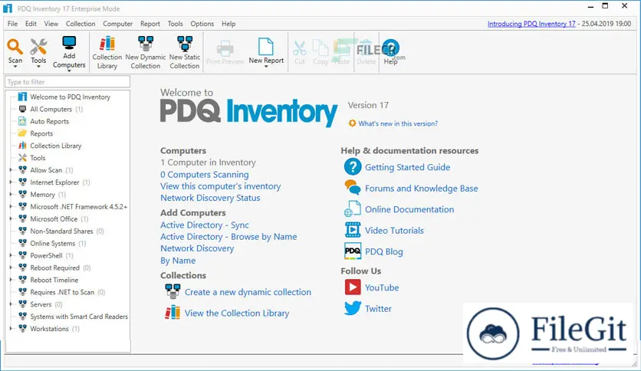Click Active Directory - Browse by Name
The width and height of the screenshot is (641, 371).
pos(228,237)
